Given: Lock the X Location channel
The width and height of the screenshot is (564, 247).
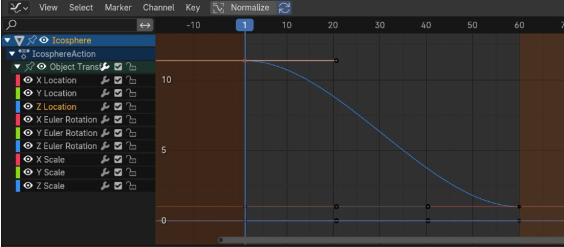Looking at the screenshot, I should click(131, 80).
